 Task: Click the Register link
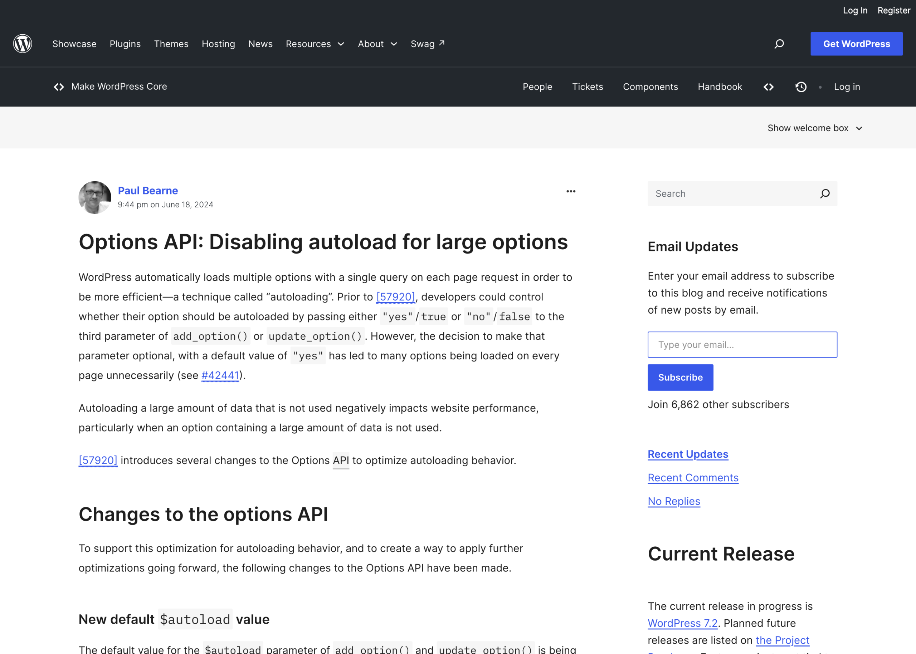(x=894, y=10)
